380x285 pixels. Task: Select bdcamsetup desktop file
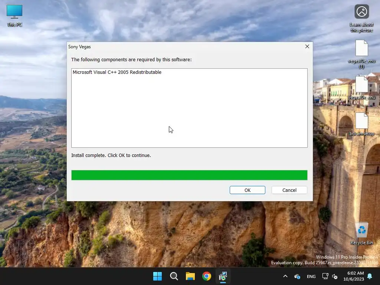click(x=361, y=124)
